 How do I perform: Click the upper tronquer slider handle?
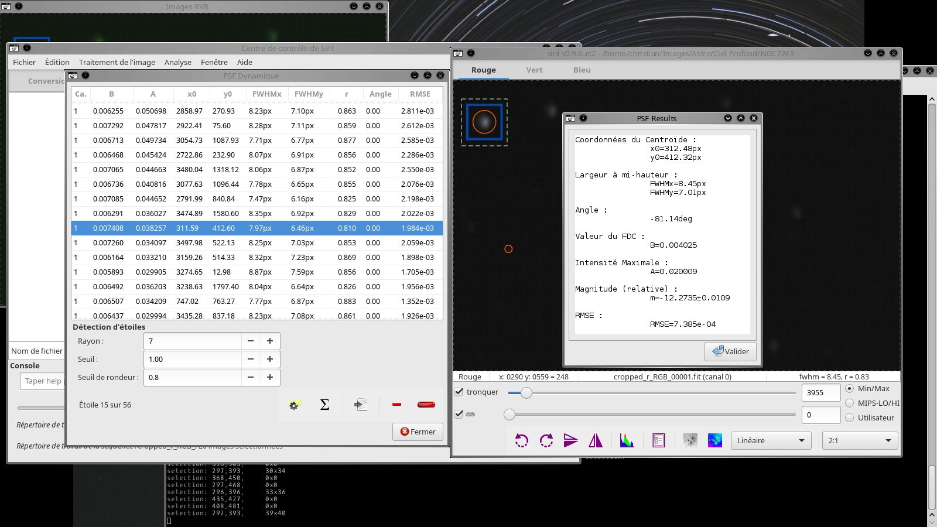point(526,392)
